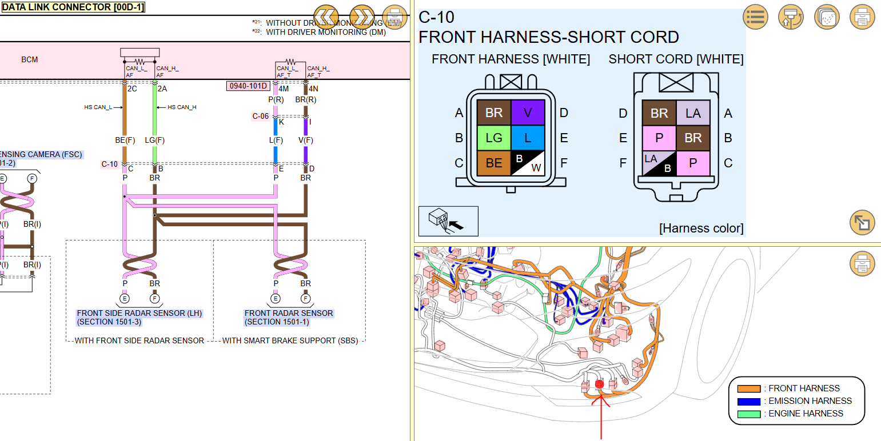
Task: Open the connector list icon
Action: pyautogui.click(x=755, y=17)
